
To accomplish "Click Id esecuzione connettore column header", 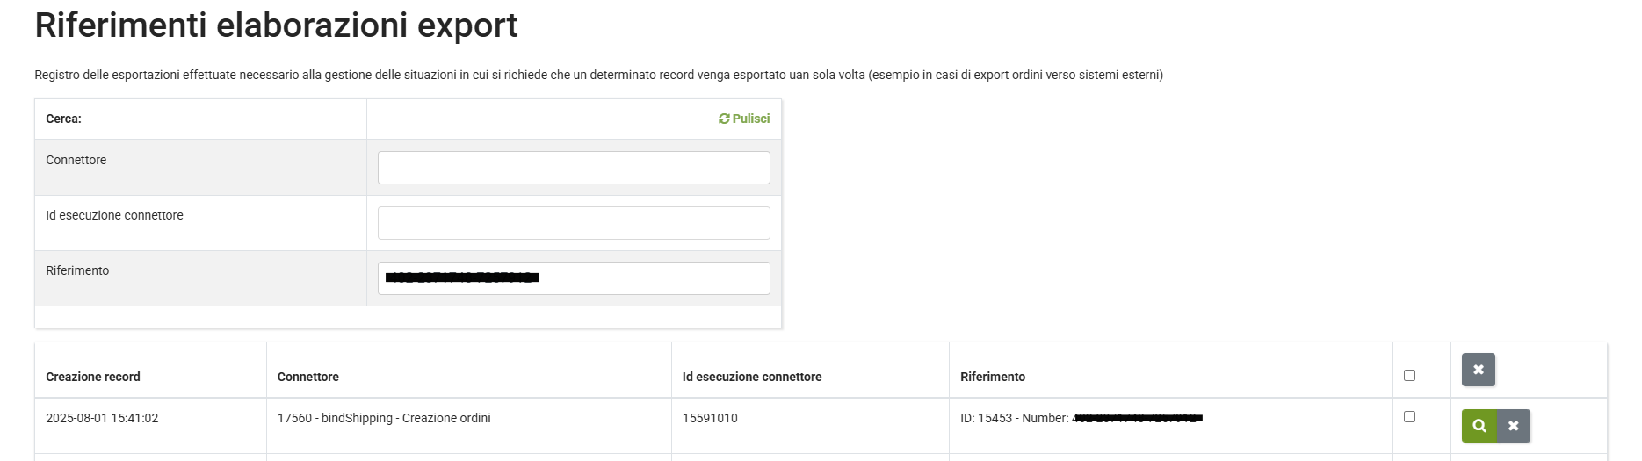I will (x=752, y=377).
